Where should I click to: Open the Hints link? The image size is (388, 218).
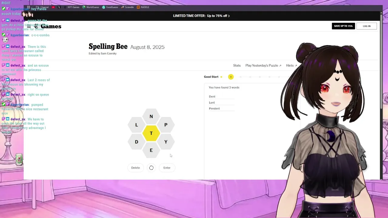pos(291,65)
